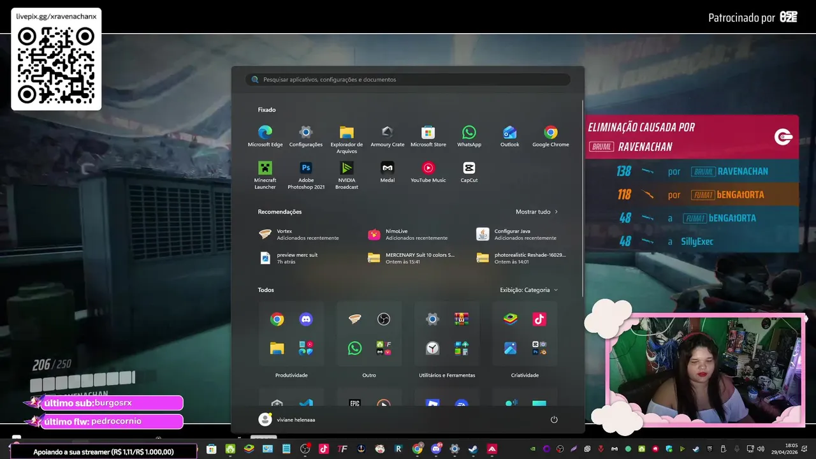Switch to Chrome on the taskbar
Viewport: 816px width, 459px height.
417,449
